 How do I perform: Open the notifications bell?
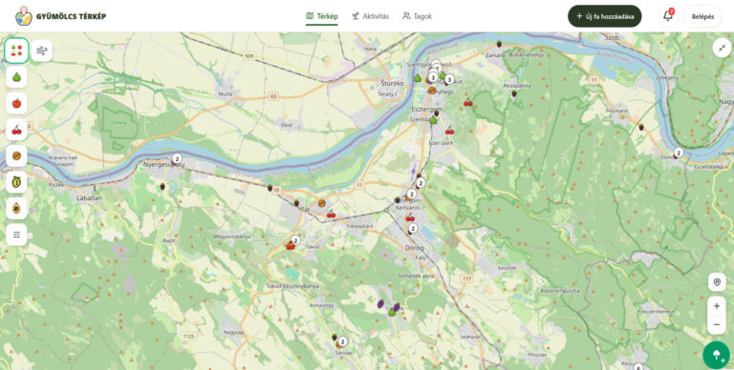click(668, 16)
